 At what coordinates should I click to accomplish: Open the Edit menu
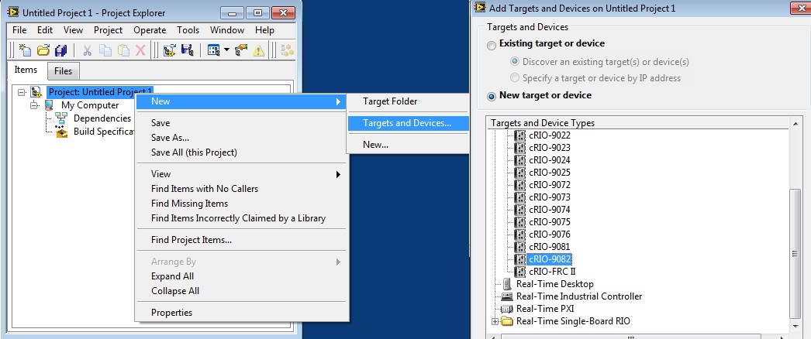(45, 30)
